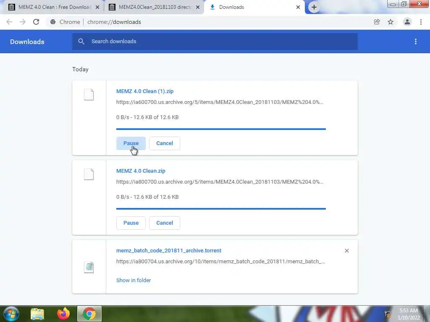Open MEMZ 4.0 Clean (1).zip file link
The image size is (430, 322).
145,91
